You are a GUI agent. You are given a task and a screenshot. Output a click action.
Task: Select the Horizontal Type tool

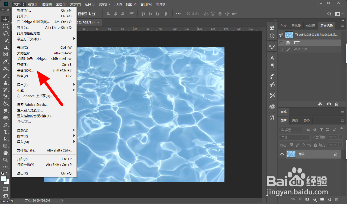5,132
